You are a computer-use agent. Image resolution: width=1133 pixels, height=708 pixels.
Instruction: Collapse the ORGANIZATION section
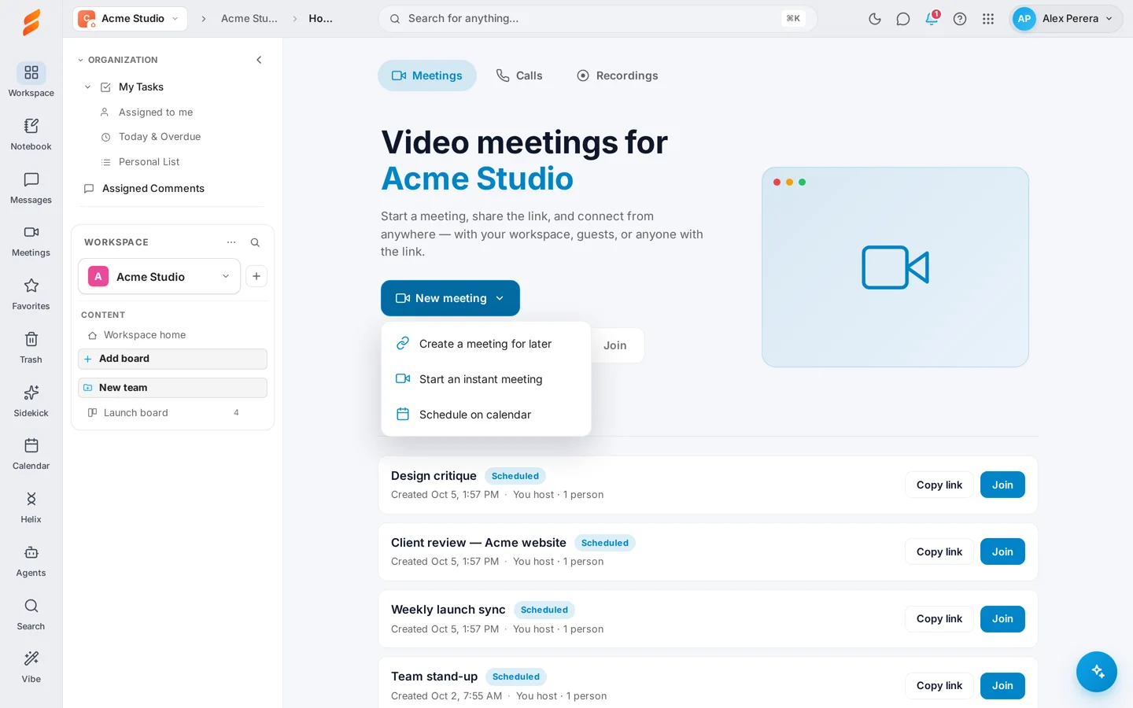click(x=80, y=60)
